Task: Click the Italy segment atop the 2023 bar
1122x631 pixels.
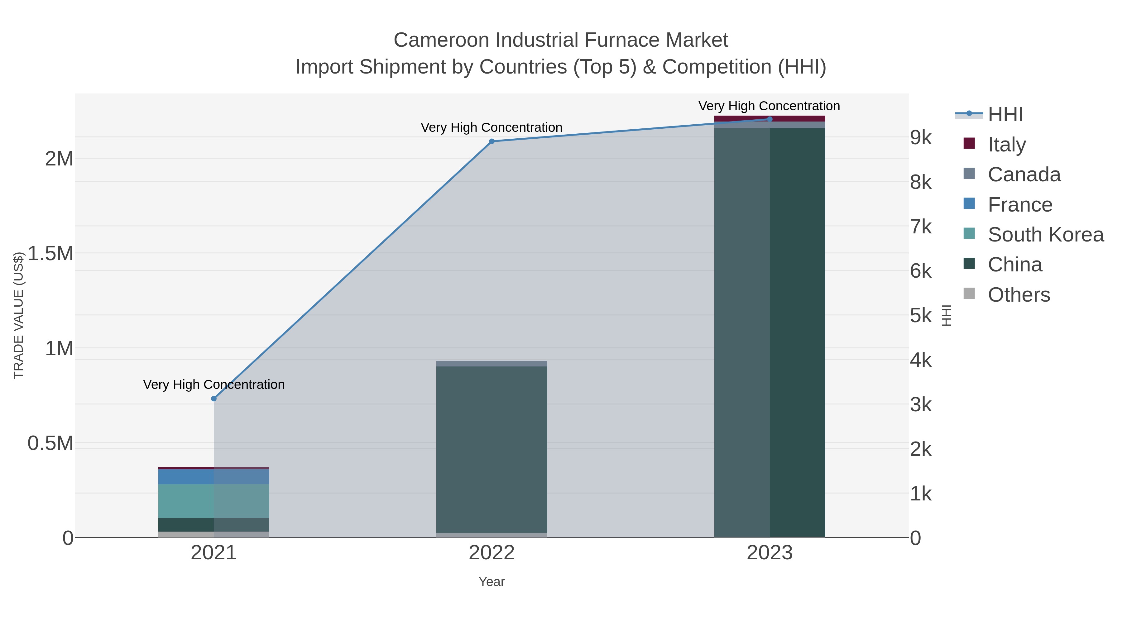Action: tap(770, 118)
